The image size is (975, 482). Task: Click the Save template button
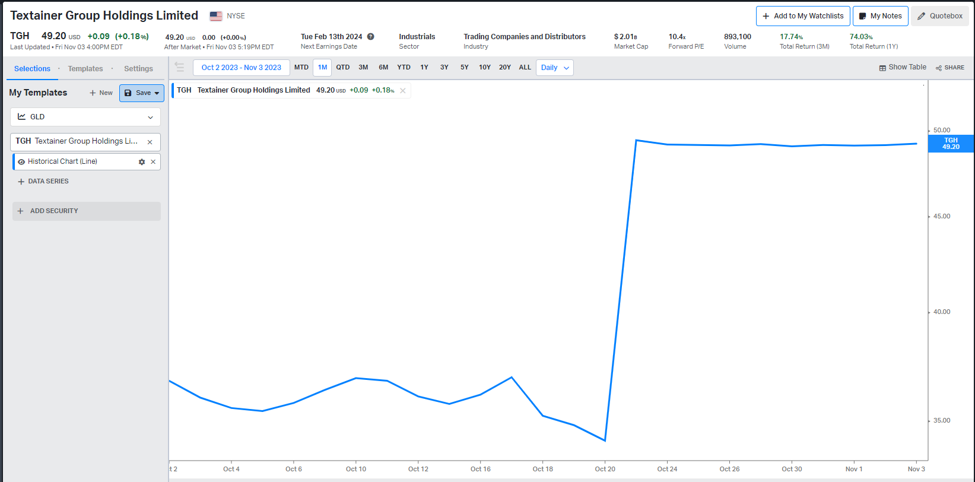tap(142, 93)
